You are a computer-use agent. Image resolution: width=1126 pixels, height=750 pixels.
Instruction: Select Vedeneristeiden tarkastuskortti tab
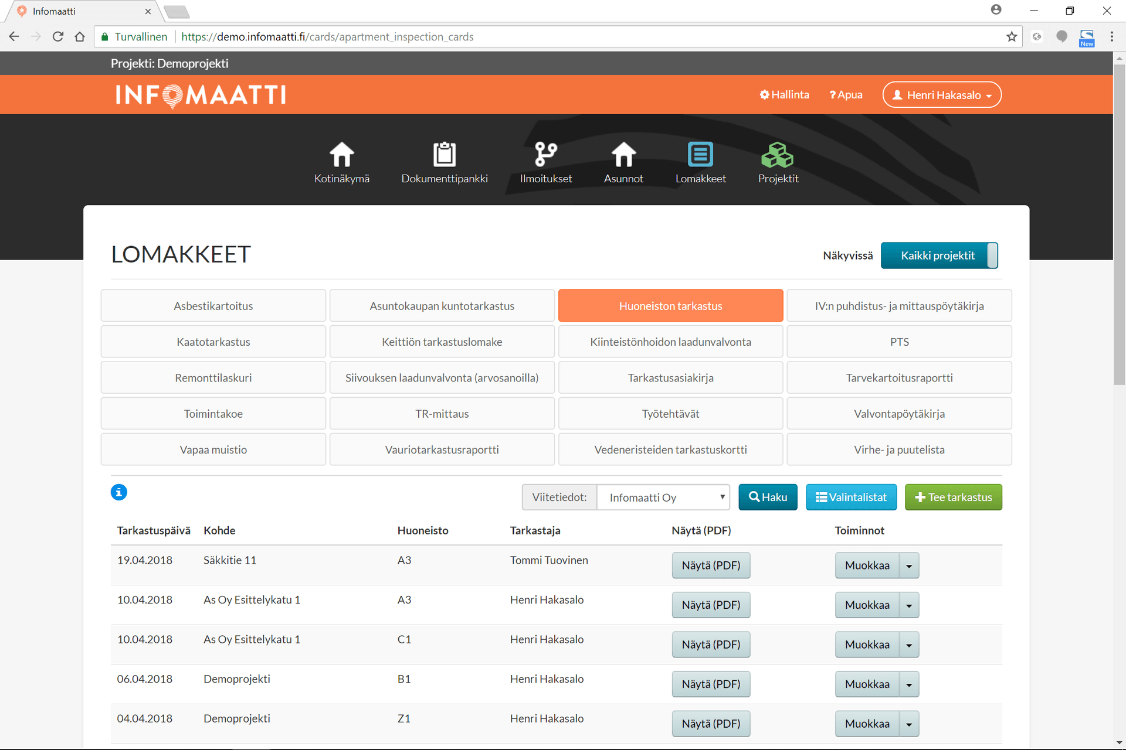[x=670, y=449]
